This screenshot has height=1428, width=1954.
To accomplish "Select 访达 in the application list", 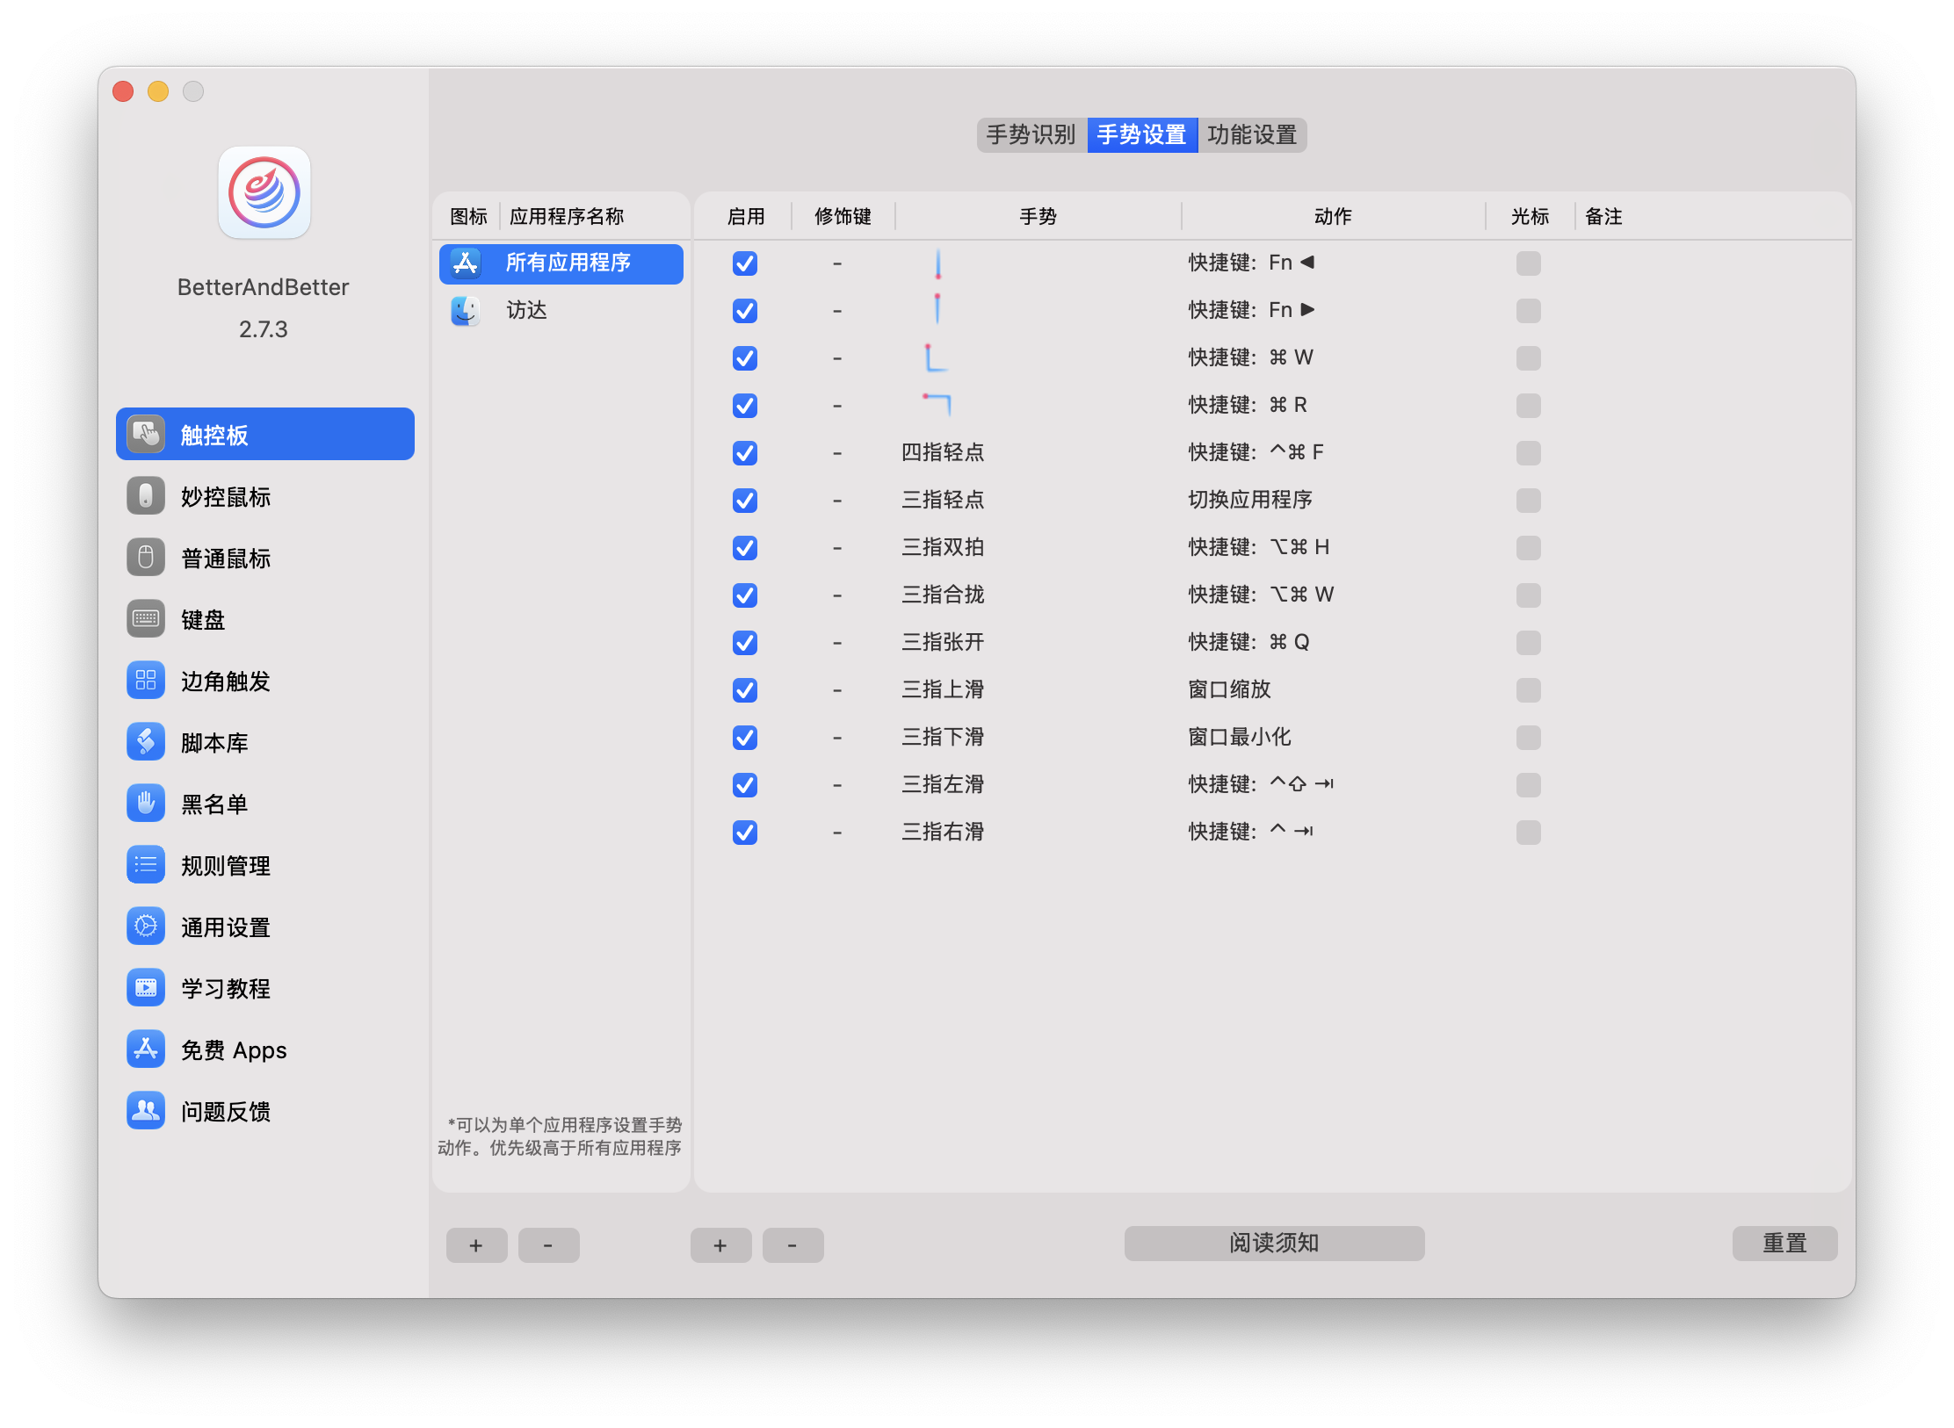I will 527,310.
